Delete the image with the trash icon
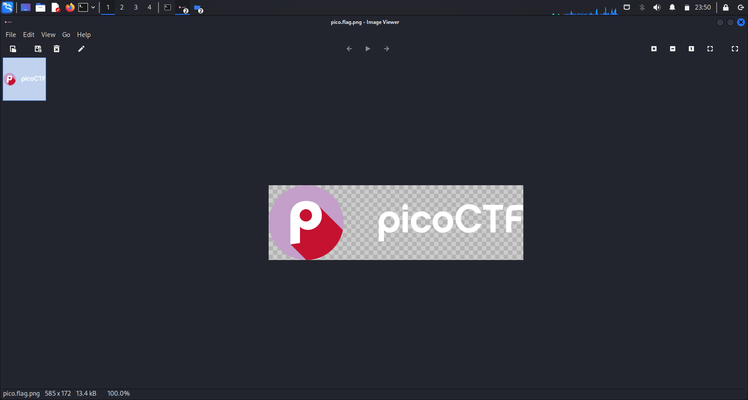Image resolution: width=748 pixels, height=400 pixels. [x=57, y=49]
